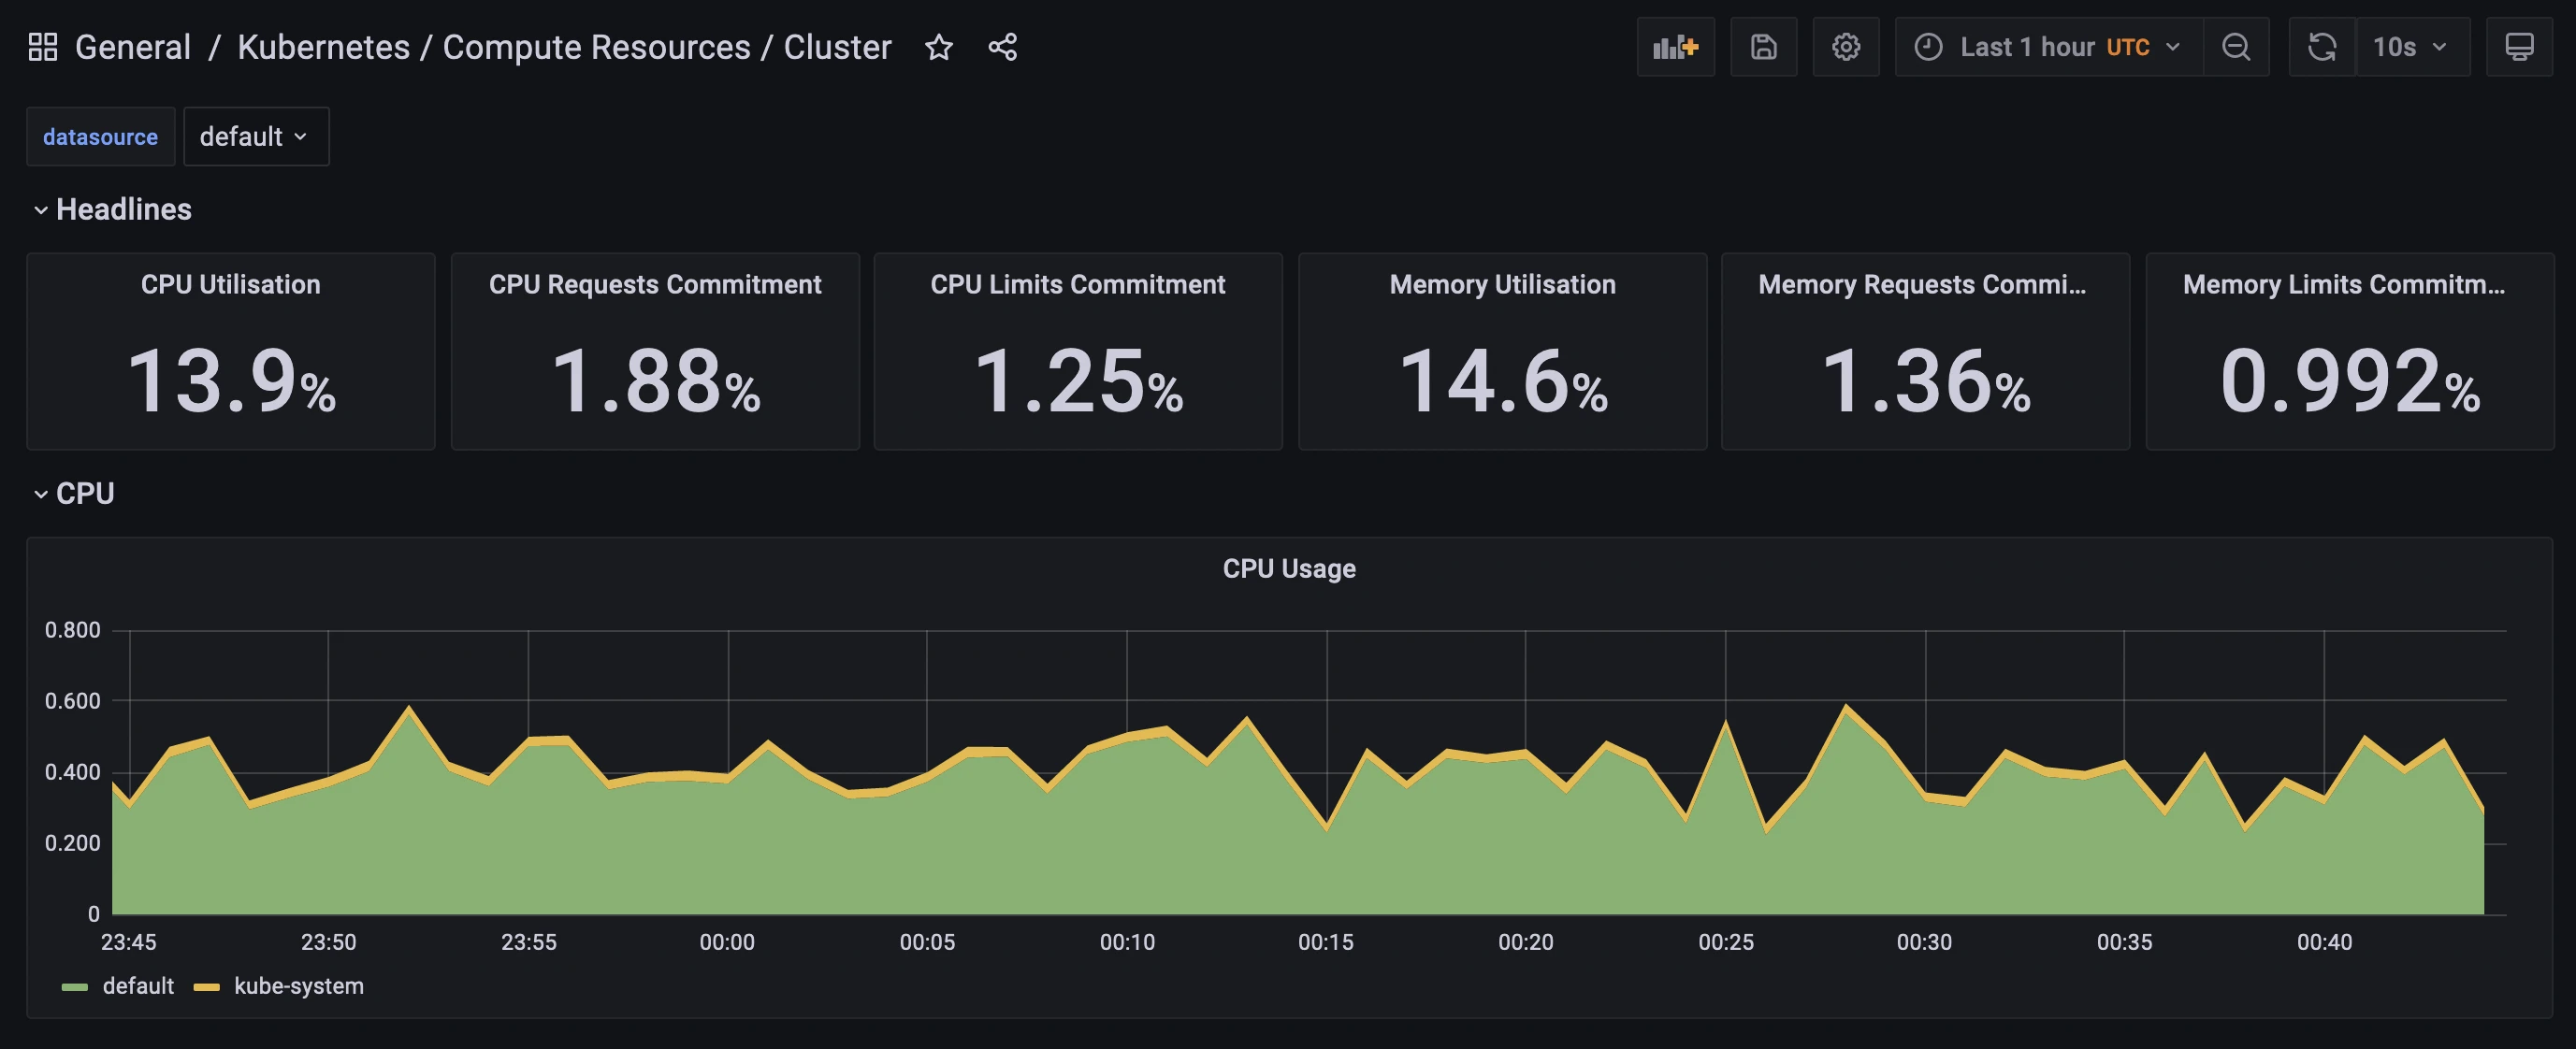Collapse the CPU row
Image resolution: width=2576 pixels, height=1049 pixels.
(83, 492)
